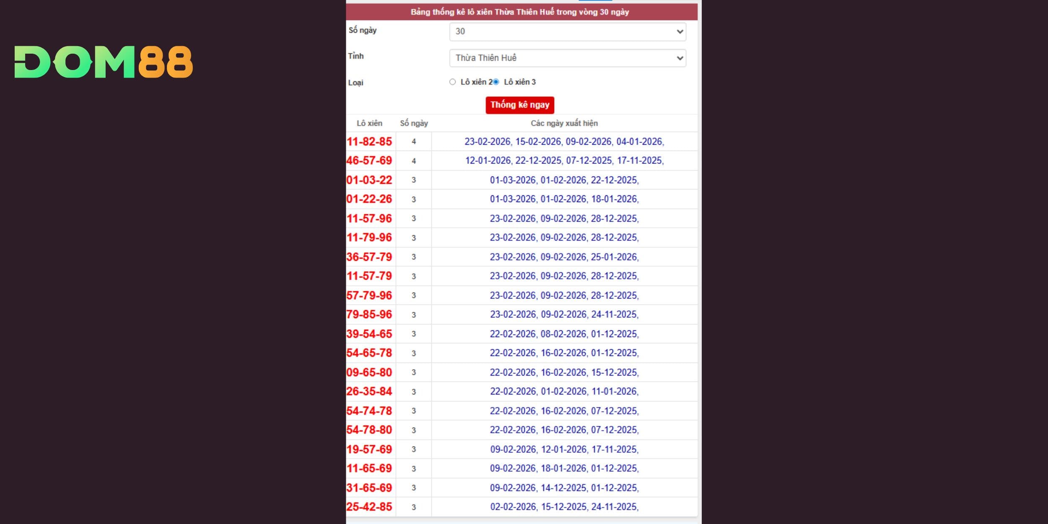Select the Lô xiên 2 radio button
Screen dimensions: 1048x524
(452, 82)
